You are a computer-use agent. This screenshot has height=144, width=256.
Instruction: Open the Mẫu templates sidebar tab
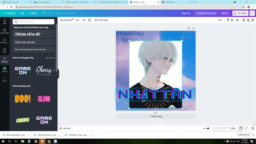[4, 21]
